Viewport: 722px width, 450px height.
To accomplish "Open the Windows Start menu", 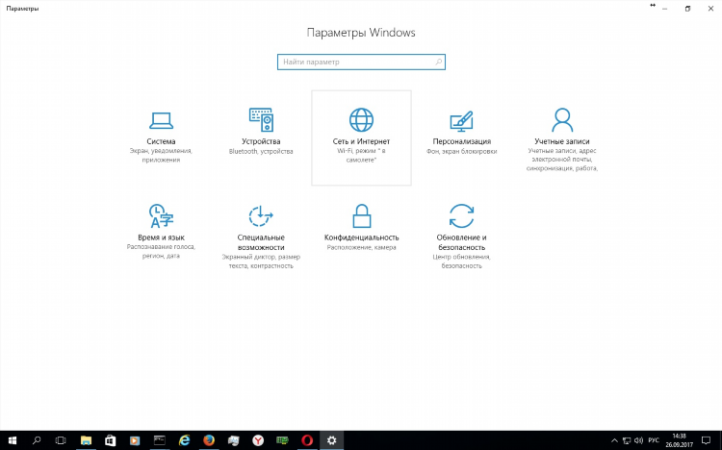I will click(x=12, y=440).
